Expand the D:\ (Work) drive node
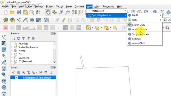The height and width of the screenshot is (96, 171). click(x=12, y=58)
